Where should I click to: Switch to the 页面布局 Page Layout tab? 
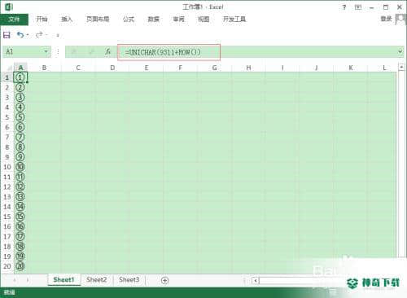pyautogui.click(x=98, y=20)
